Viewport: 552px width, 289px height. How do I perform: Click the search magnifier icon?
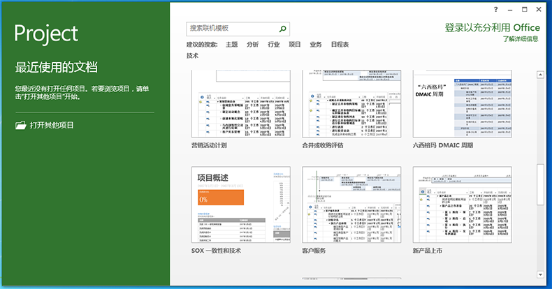coord(282,29)
